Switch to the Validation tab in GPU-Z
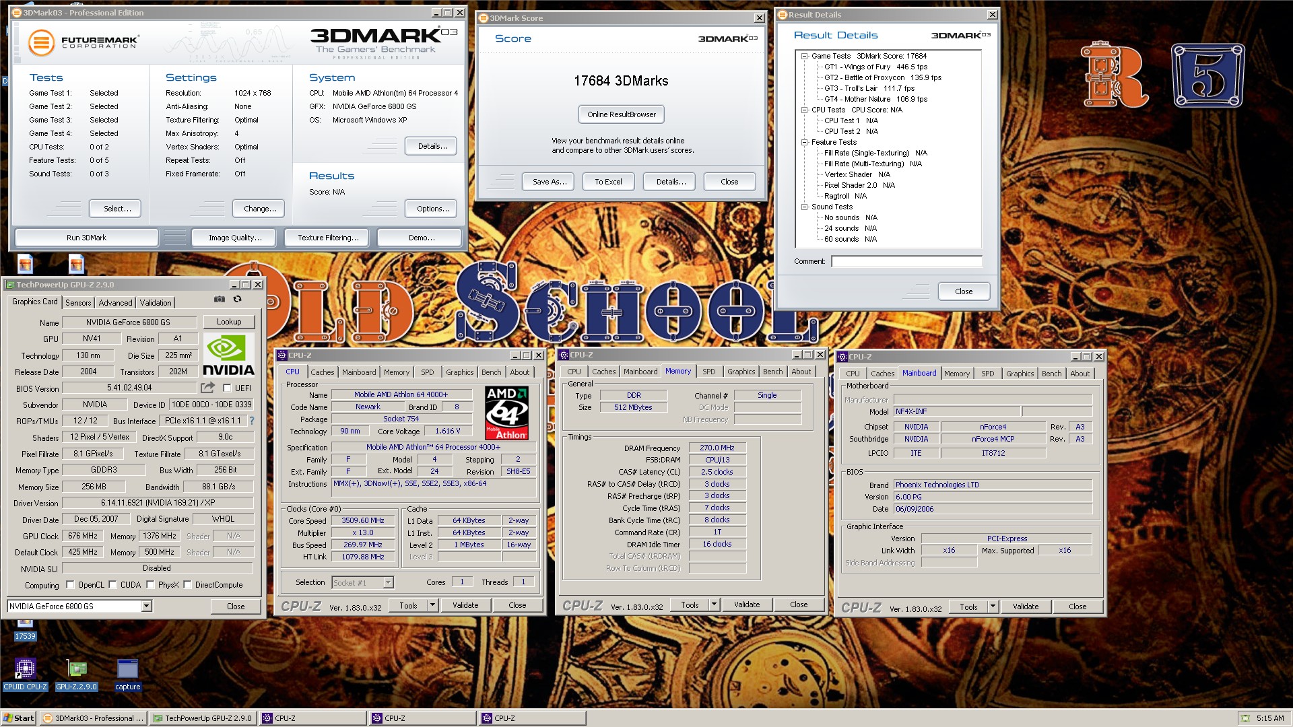Screen dimensions: 1293x727 pyautogui.click(x=156, y=303)
